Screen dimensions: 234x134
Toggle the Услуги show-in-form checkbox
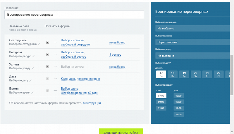47,66
